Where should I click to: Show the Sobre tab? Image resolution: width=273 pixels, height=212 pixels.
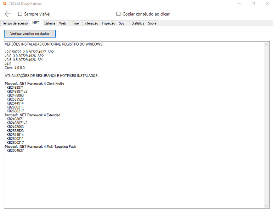coord(152,23)
